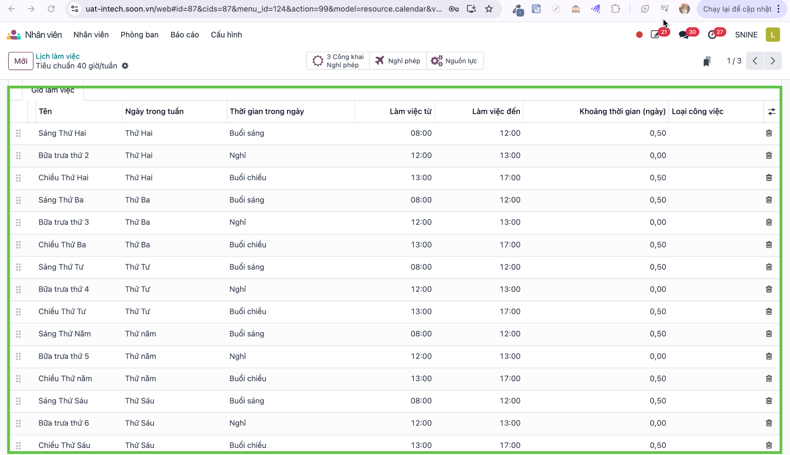
Task: Open Nghỉ phép smart button
Action: pyautogui.click(x=398, y=61)
